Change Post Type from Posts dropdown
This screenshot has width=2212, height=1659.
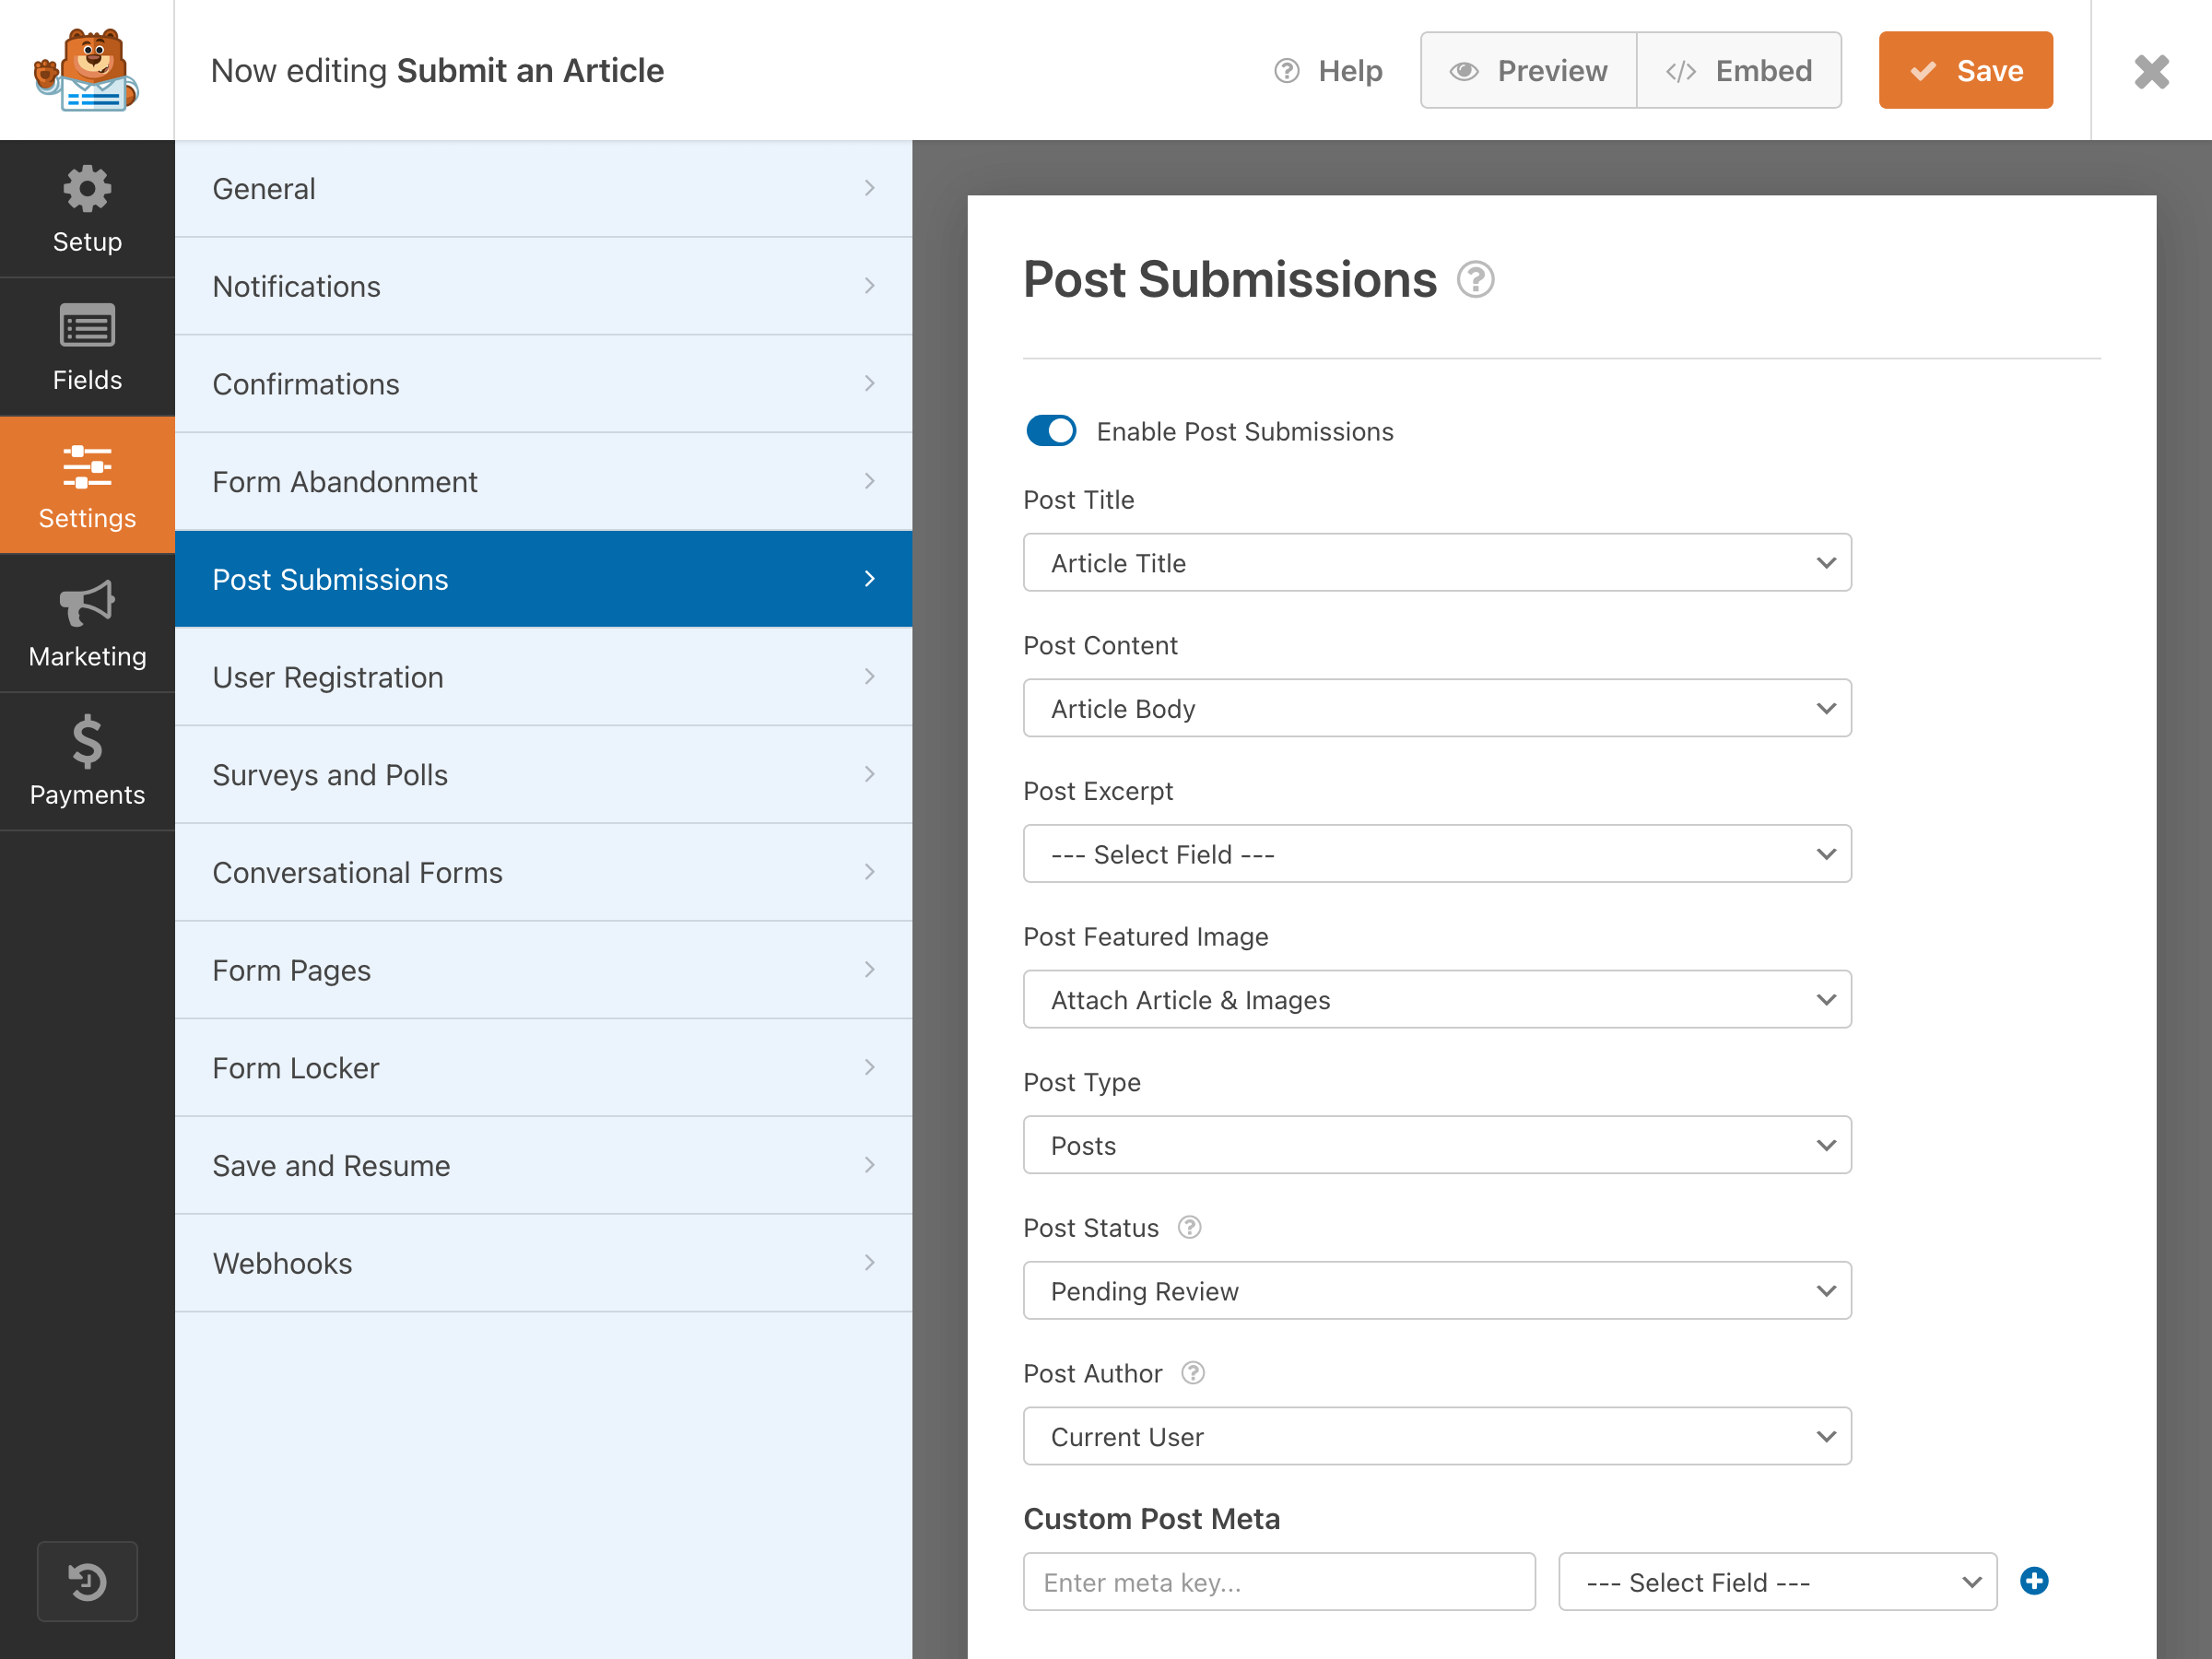tap(1435, 1145)
